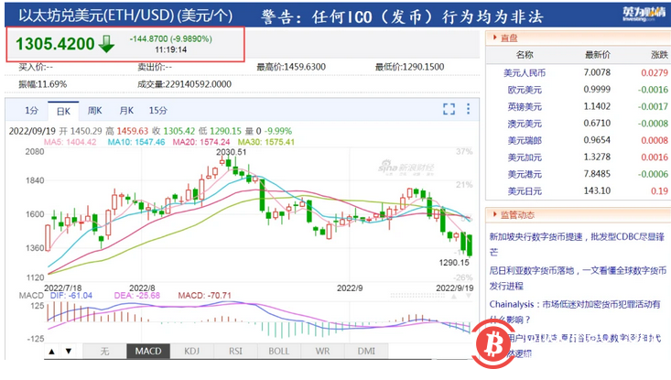This screenshot has width=671, height=380.
Task: Click the 成交量:229140592.0000 value
Action: 184,84
